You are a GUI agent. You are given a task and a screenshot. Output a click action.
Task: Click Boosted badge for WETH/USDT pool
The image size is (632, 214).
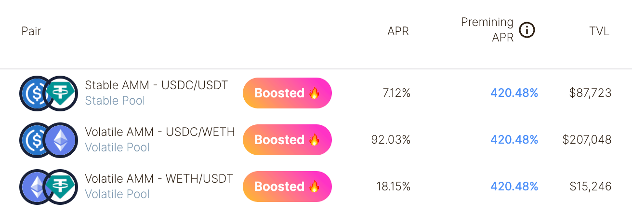287,187
